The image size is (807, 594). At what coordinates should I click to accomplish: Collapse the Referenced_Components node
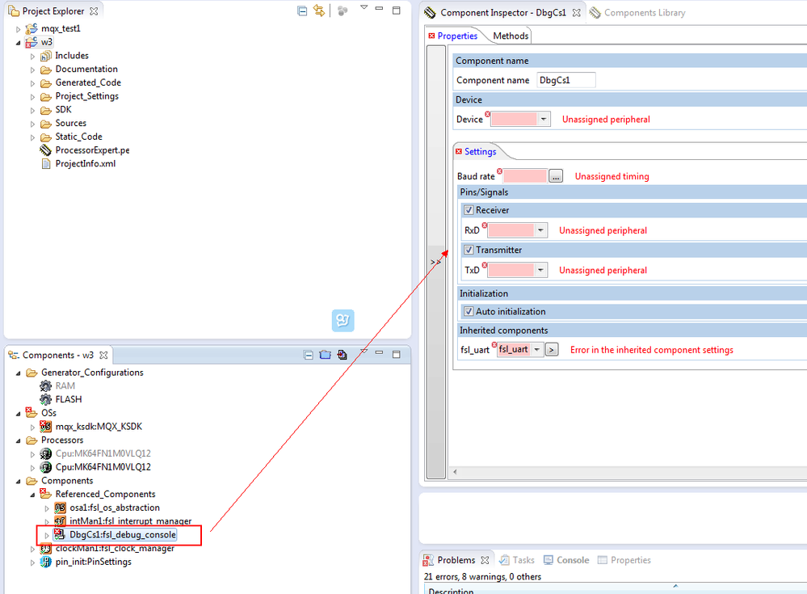pos(32,495)
